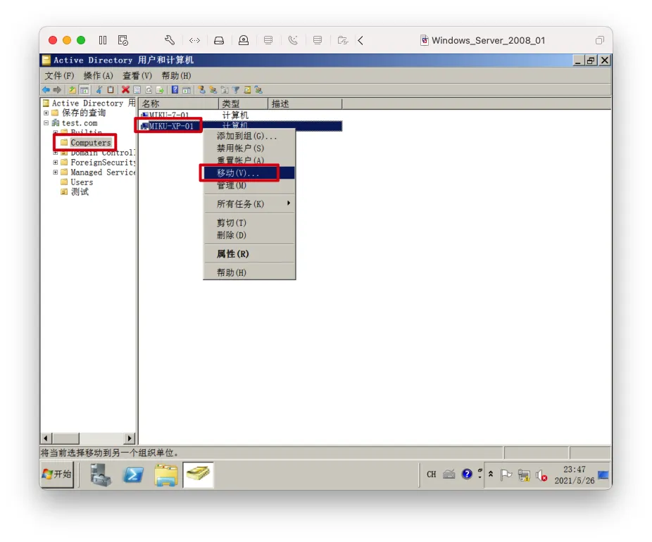This screenshot has height=542, width=652.
Task: Open VM settings with the wrench icon
Action: click(x=169, y=40)
